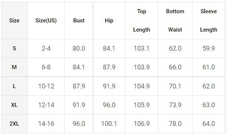Click the 103.1 top length cell
227x134 pixels.
(x=142, y=48)
